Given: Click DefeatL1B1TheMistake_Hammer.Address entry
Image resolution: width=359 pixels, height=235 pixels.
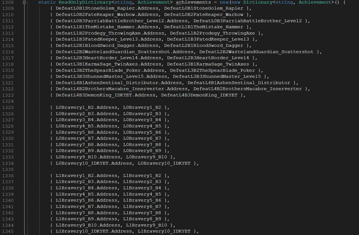Looking at the screenshot, I should tap(107, 27).
